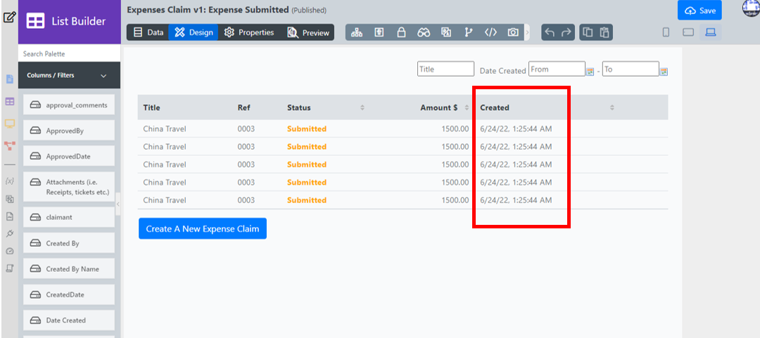The width and height of the screenshot is (760, 338).
Task: Click the redo arrow in toolbar
Action: click(566, 33)
